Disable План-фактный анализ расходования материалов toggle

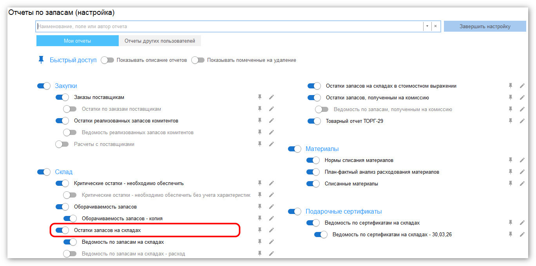(x=313, y=172)
